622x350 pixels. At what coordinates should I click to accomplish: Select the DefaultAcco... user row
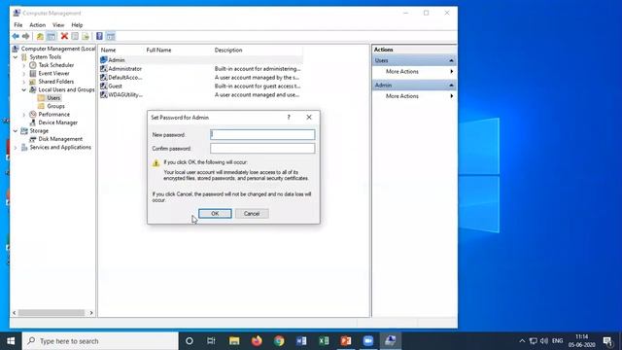(201, 78)
